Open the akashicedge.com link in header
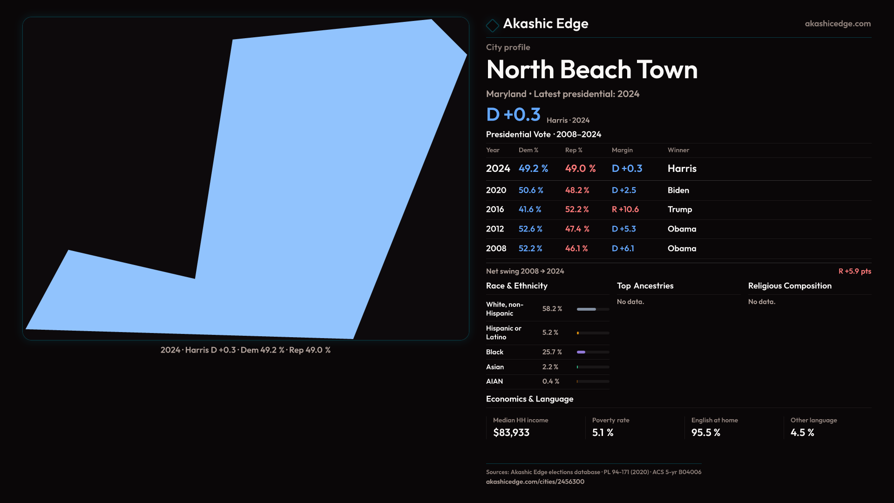This screenshot has height=503, width=894. 837,24
